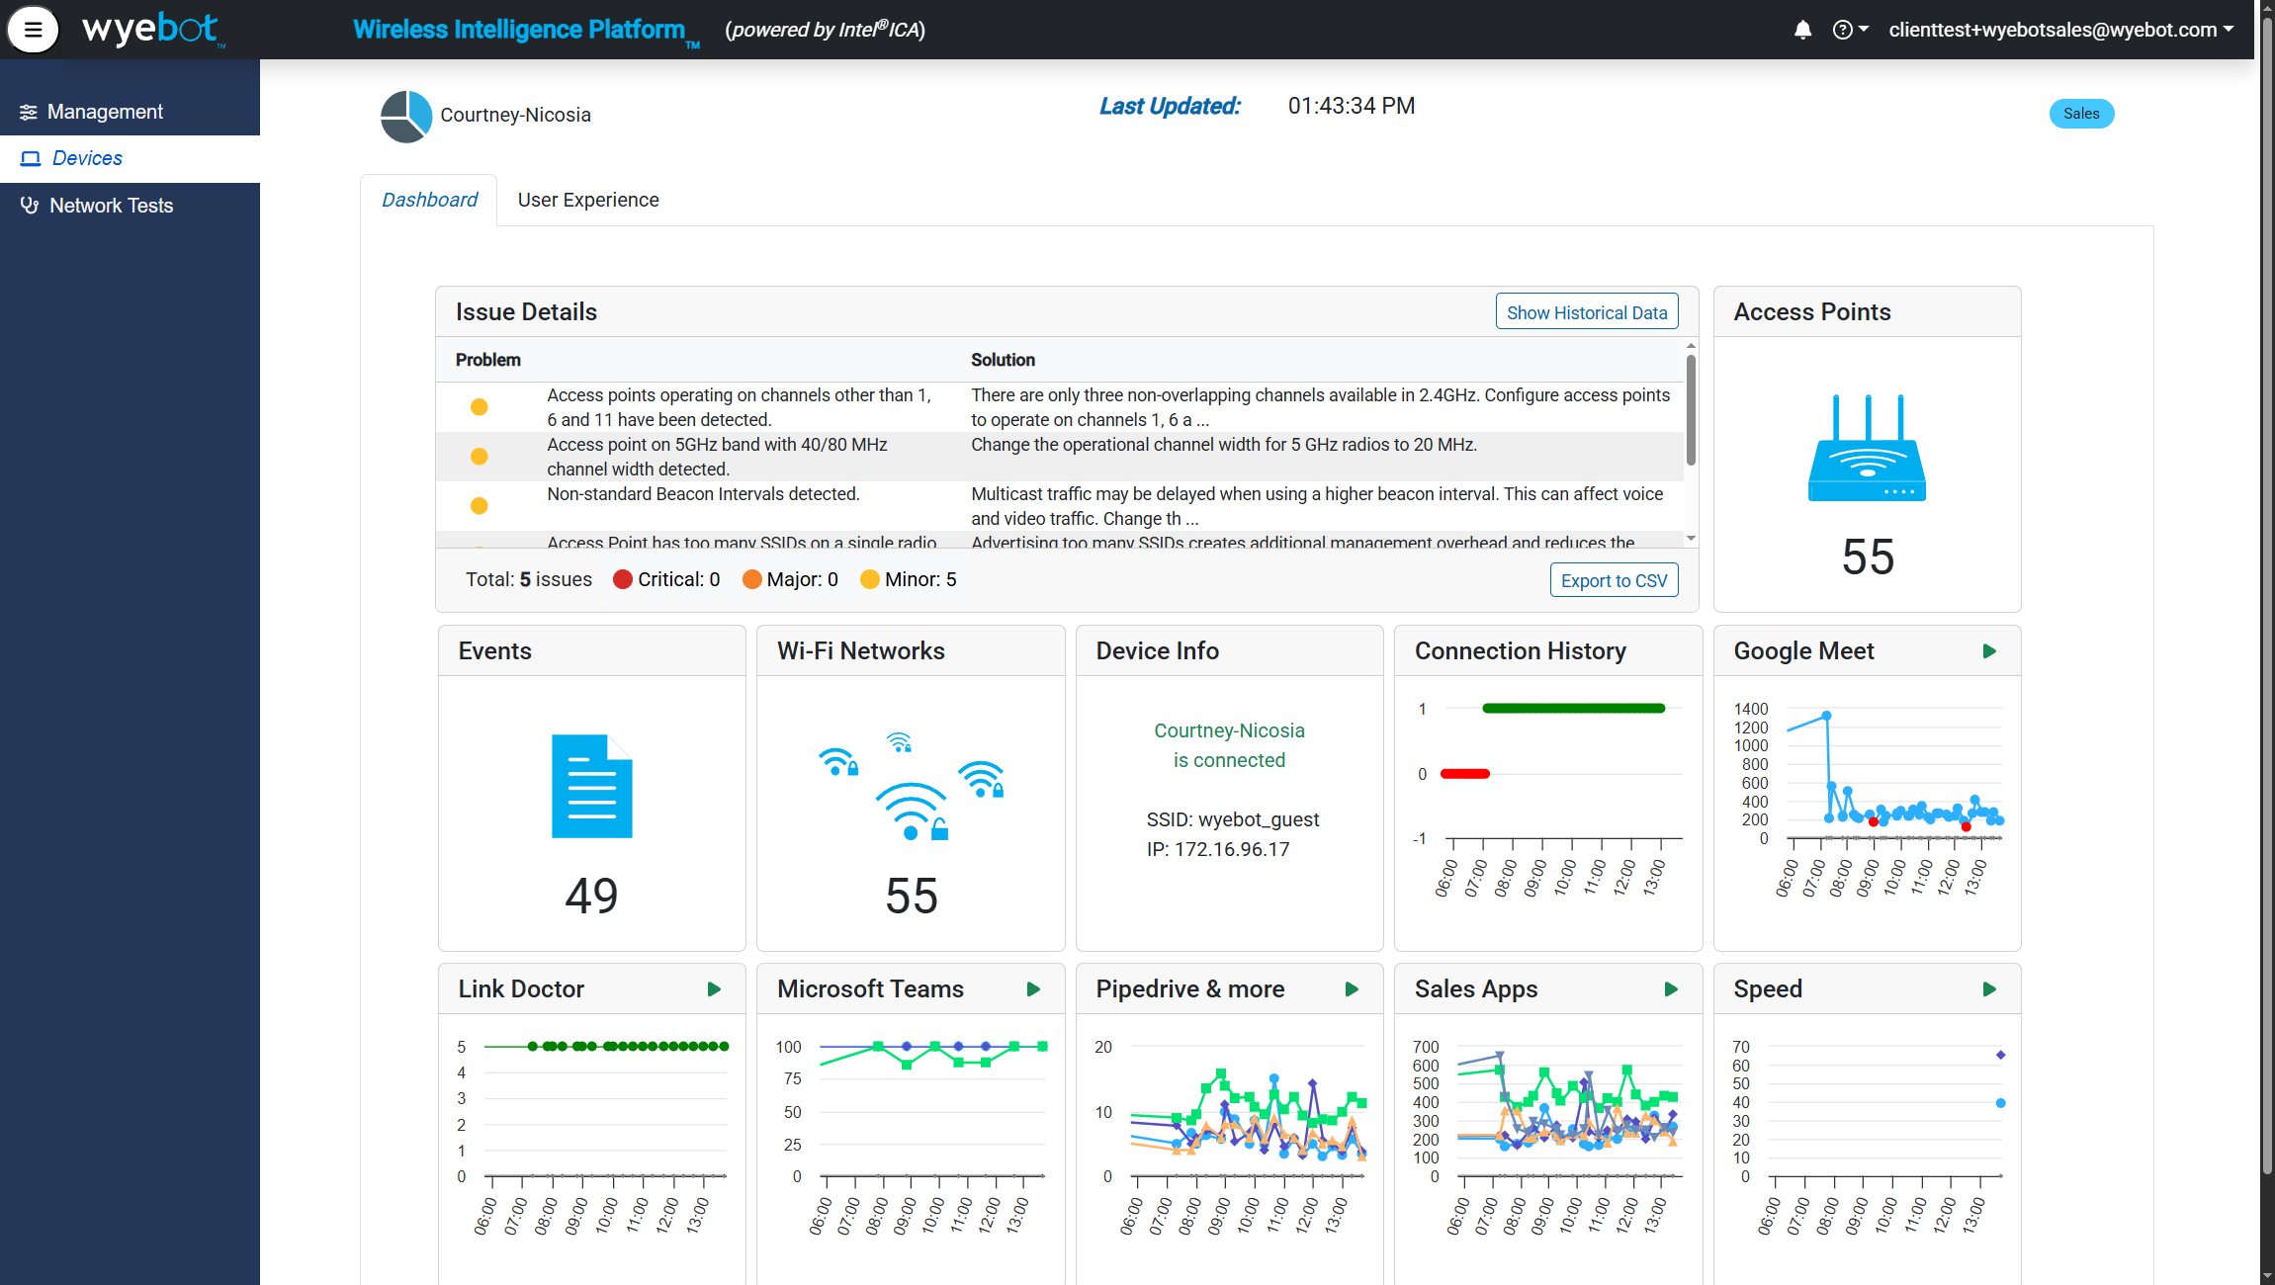
Task: Click Show Historical Data button
Action: pos(1586,312)
